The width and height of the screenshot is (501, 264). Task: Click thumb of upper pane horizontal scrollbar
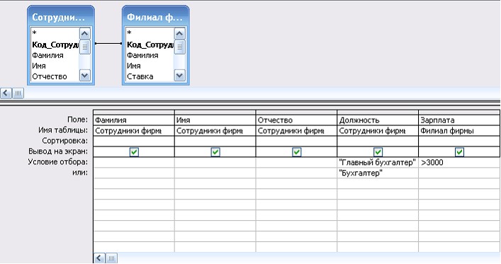[x=18, y=93]
